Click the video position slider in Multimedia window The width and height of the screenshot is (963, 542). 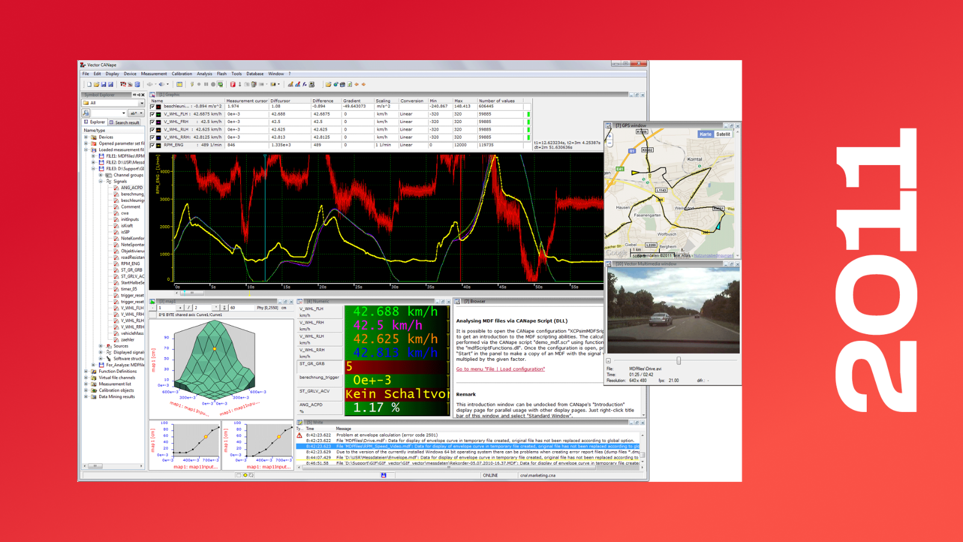679,361
